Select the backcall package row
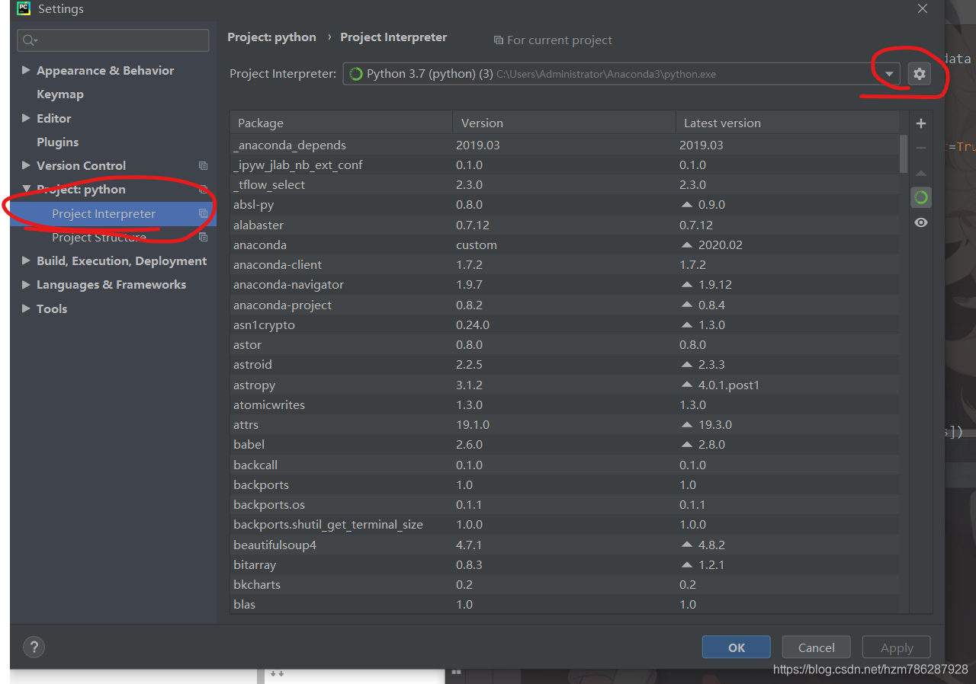Screen dimensions: 976x684 tap(565, 465)
